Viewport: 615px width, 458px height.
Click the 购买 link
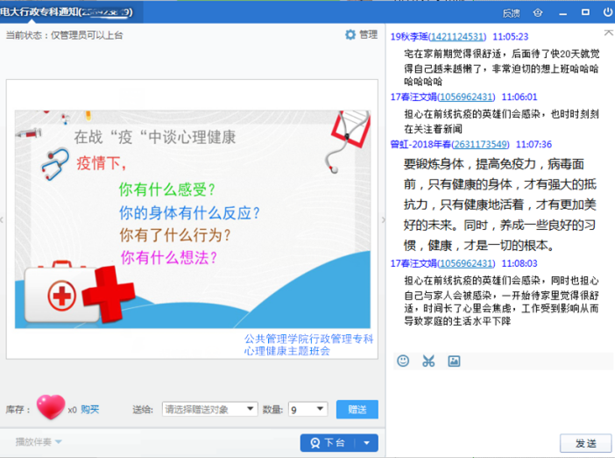tap(90, 409)
